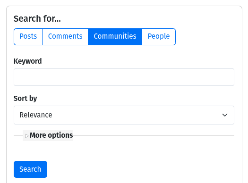Expand the More options section
Viewport: 248px width, 183px height.
tap(48, 135)
